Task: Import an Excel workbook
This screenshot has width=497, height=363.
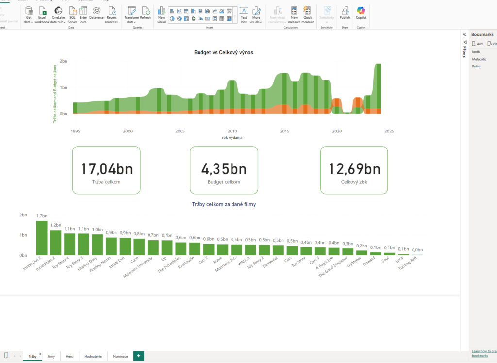Action: click(x=42, y=15)
